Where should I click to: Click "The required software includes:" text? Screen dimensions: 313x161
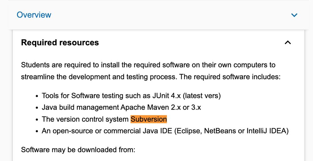point(230,77)
